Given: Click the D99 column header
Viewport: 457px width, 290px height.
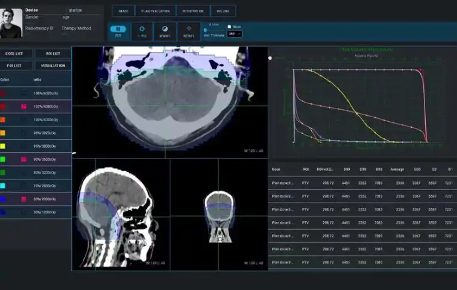Looking at the screenshot, I should tap(346, 169).
